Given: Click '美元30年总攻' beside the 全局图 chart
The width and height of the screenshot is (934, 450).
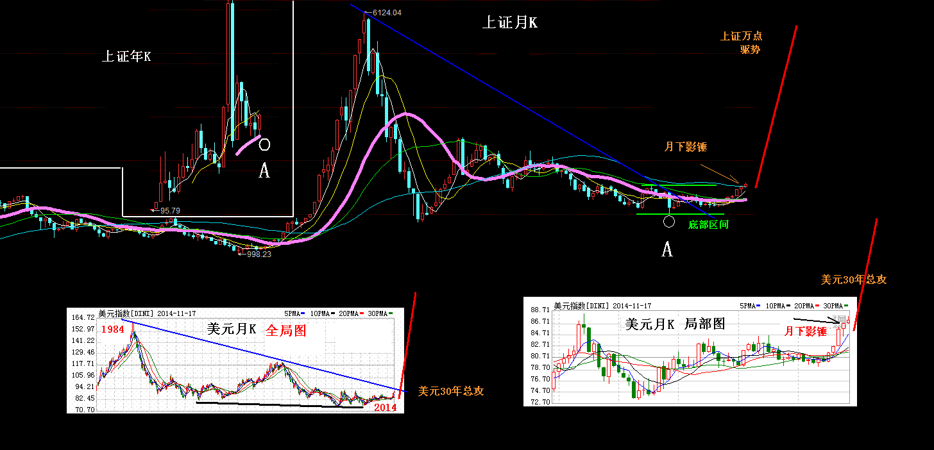Looking at the screenshot, I should click(x=451, y=391).
